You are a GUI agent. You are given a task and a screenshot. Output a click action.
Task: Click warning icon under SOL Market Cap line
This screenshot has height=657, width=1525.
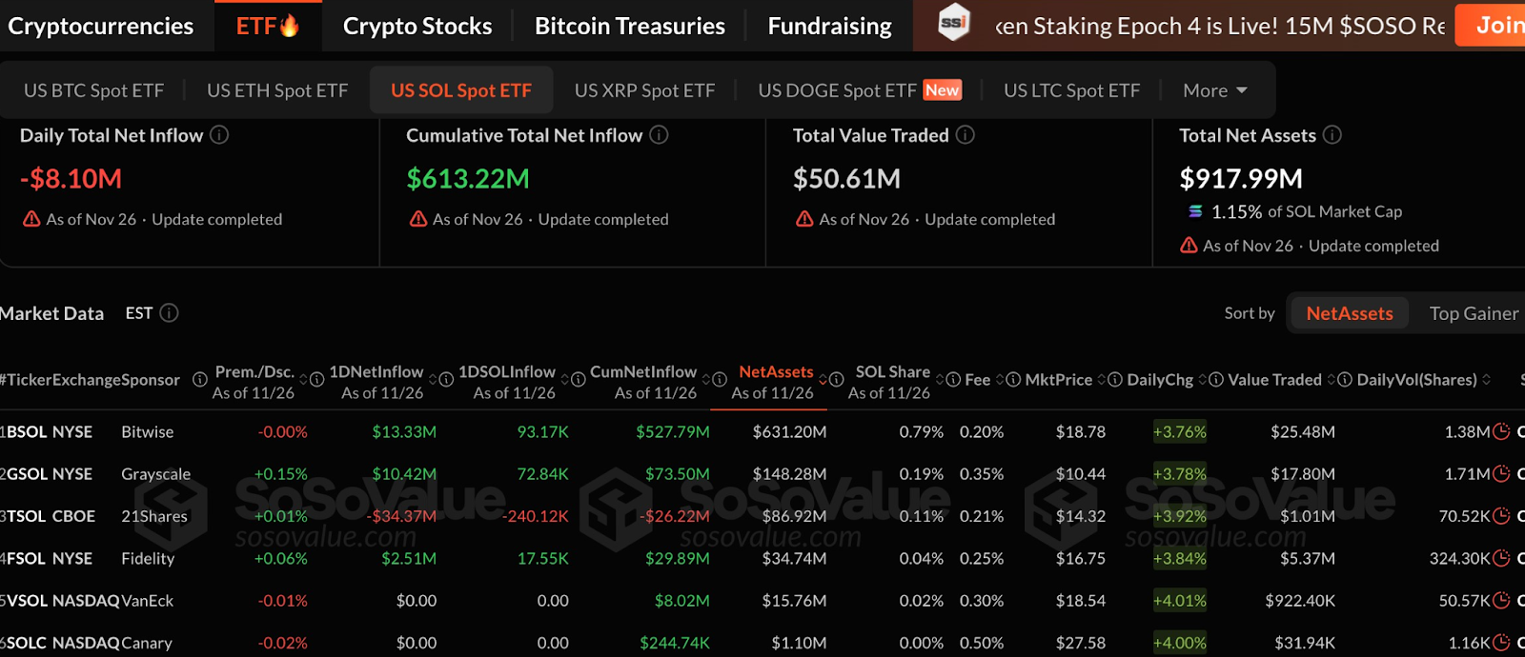(x=1189, y=246)
